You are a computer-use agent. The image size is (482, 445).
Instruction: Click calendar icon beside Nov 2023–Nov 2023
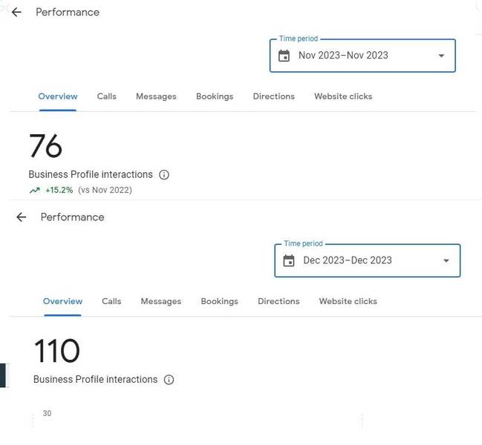point(284,56)
